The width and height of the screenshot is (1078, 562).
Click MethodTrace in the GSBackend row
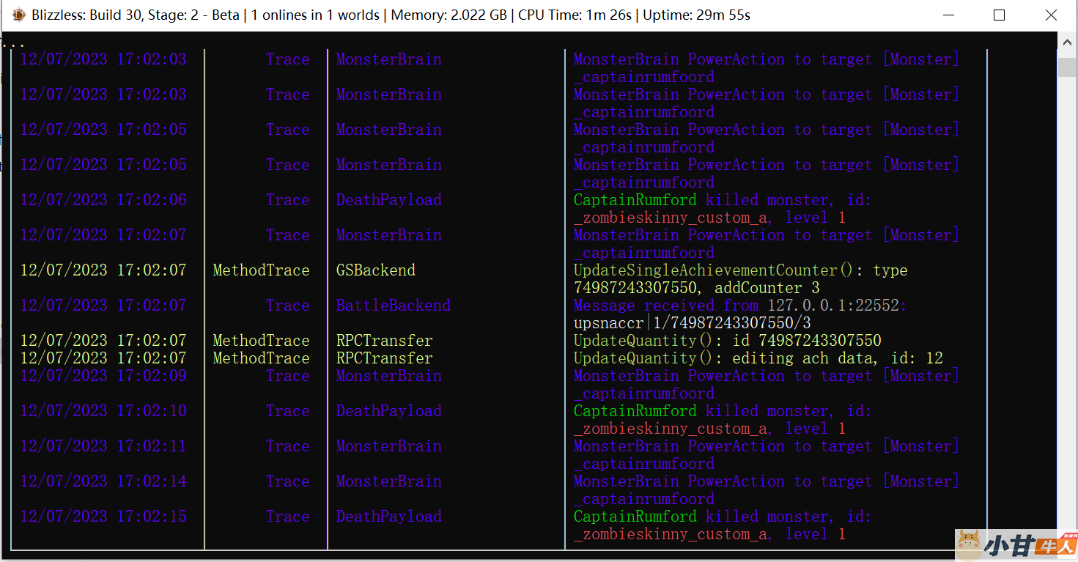click(x=261, y=270)
